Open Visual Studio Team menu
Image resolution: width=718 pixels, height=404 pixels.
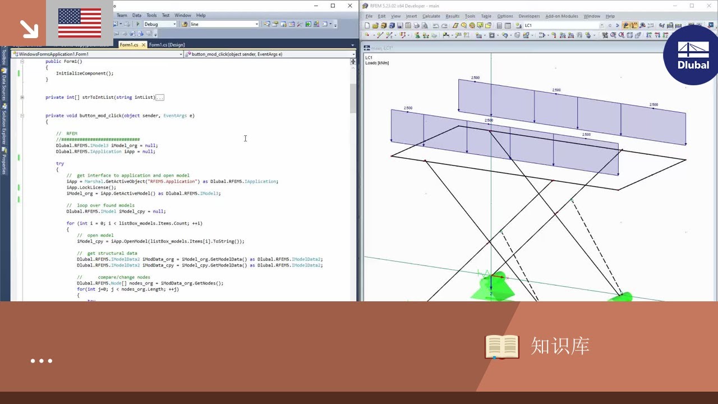pyautogui.click(x=122, y=15)
